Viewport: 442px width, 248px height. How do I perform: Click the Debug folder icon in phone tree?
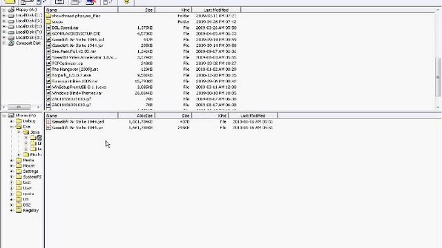tap(19, 121)
